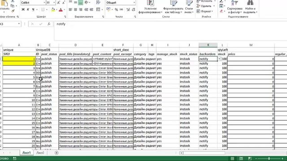Select column D header
Image resolution: width=287 pixels, height=161 pixels.
pyautogui.click(x=75, y=45)
